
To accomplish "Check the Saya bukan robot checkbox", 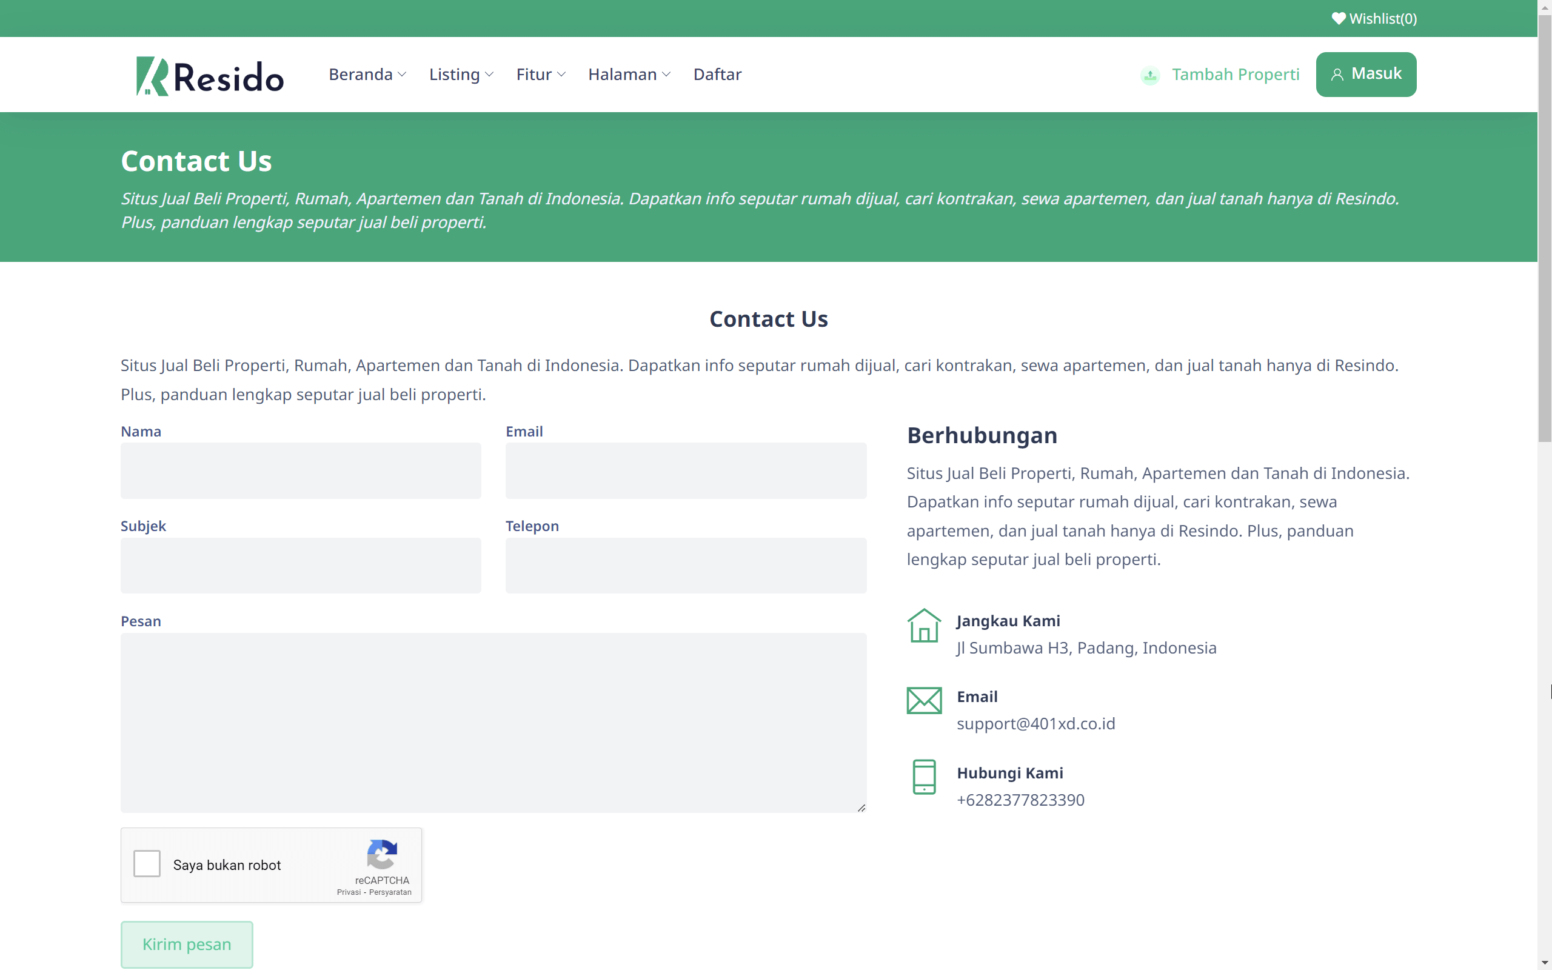I will [x=146, y=863].
